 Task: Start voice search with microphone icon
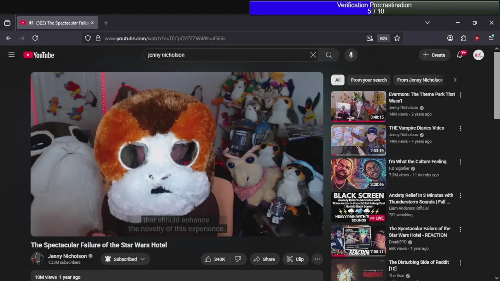point(351,55)
